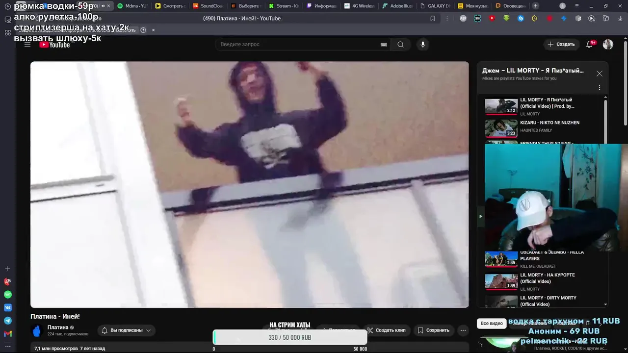The height and width of the screenshot is (353, 628).
Task: Click the Сохранить save button
Action: pyautogui.click(x=434, y=330)
